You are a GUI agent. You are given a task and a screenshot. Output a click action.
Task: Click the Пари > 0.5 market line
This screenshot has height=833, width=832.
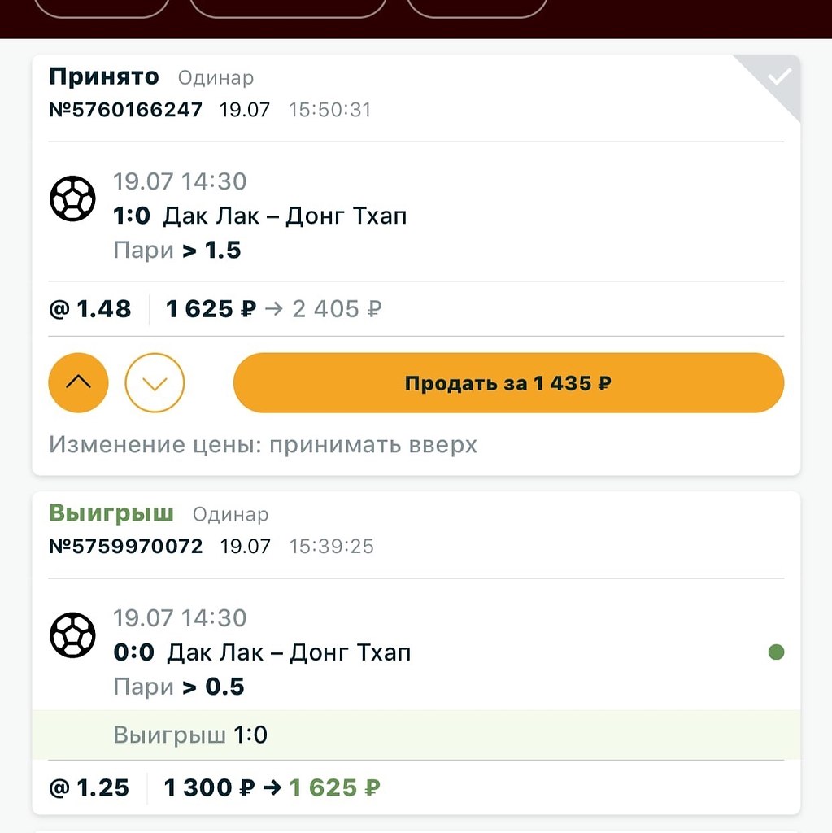pyautogui.click(x=179, y=687)
